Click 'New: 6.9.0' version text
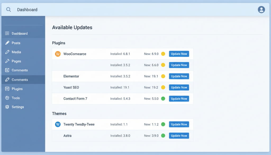 151,54
